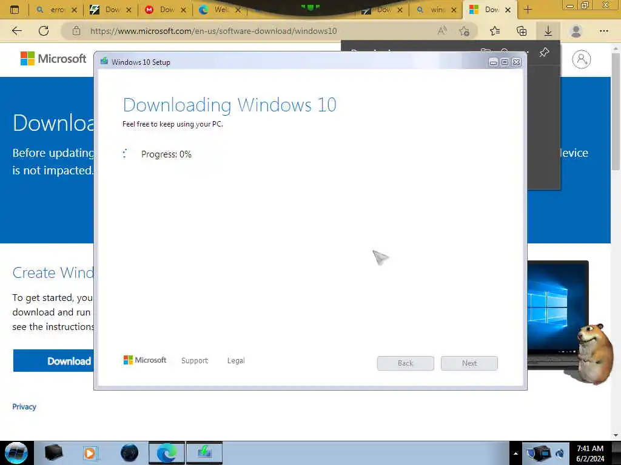
Task: Pin the Downloads flyout panel
Action: [544, 52]
